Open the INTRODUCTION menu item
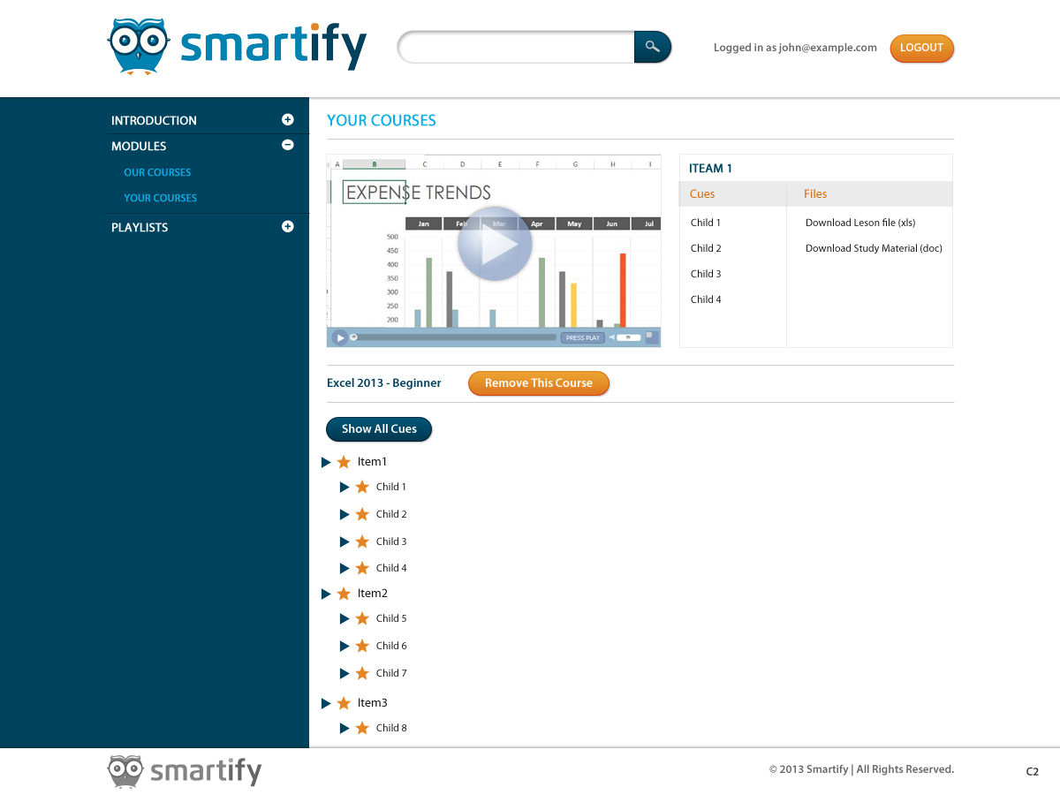This screenshot has height=795, width=1060. click(154, 120)
